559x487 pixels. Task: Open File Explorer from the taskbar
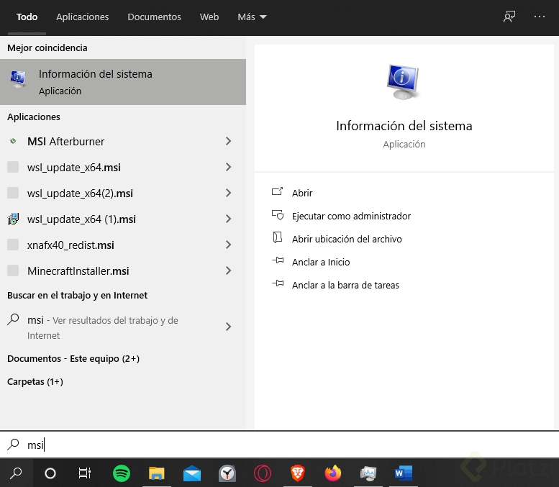157,473
